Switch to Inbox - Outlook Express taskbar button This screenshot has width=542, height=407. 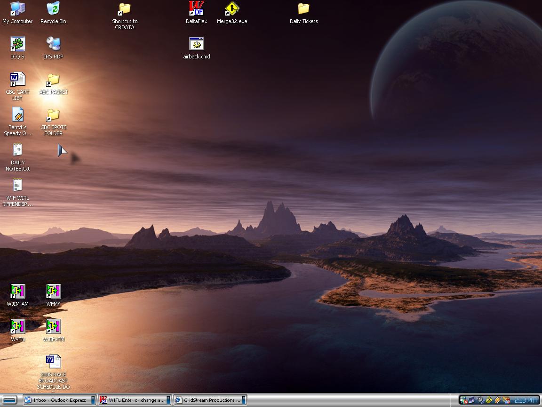(x=59, y=400)
